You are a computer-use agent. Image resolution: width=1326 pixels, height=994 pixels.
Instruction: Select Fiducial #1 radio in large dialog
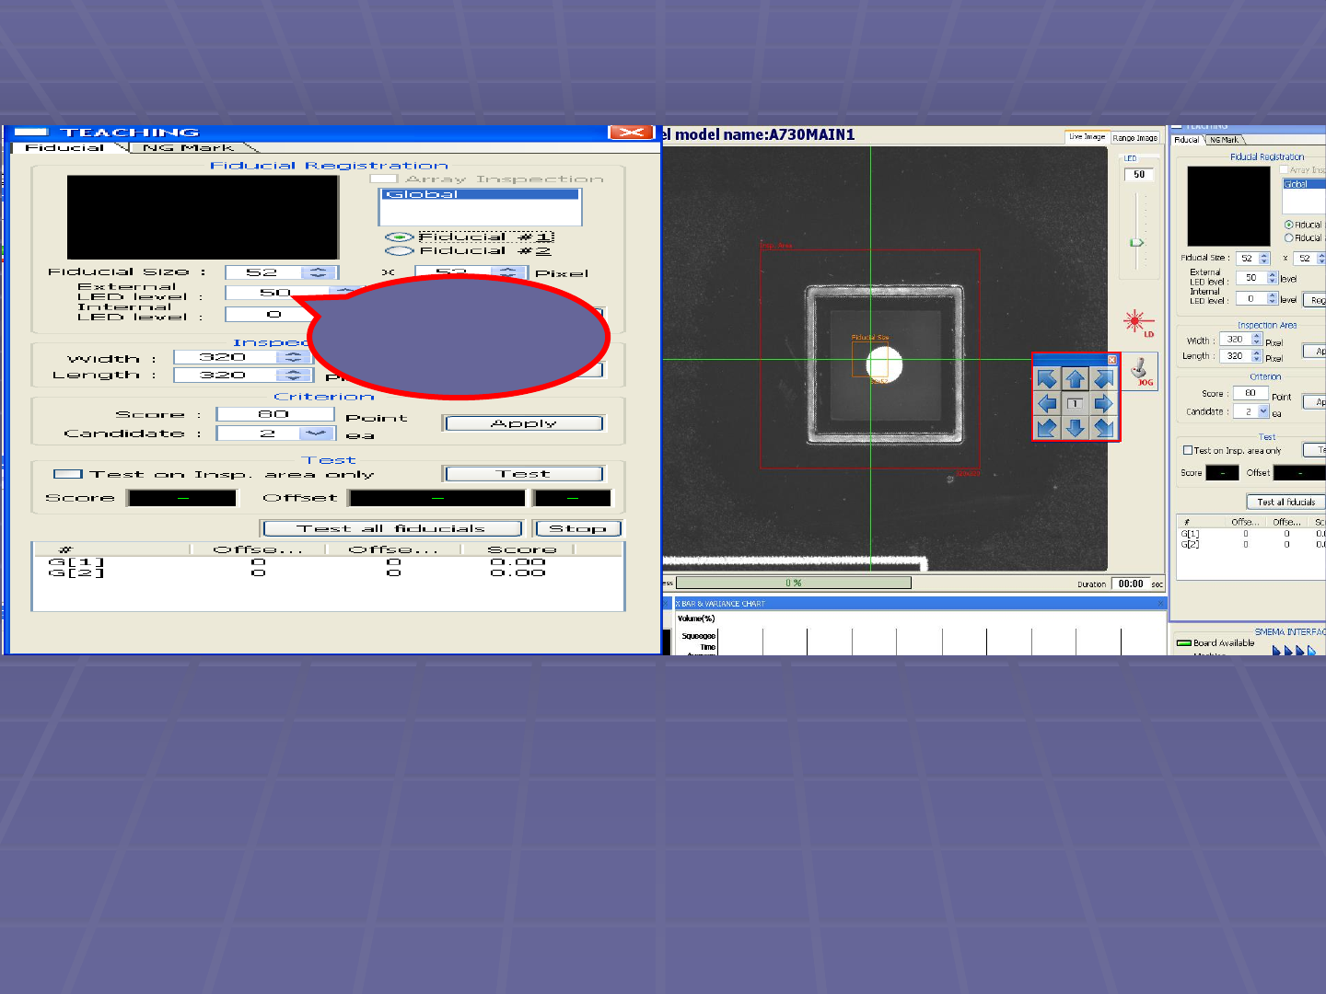click(399, 237)
